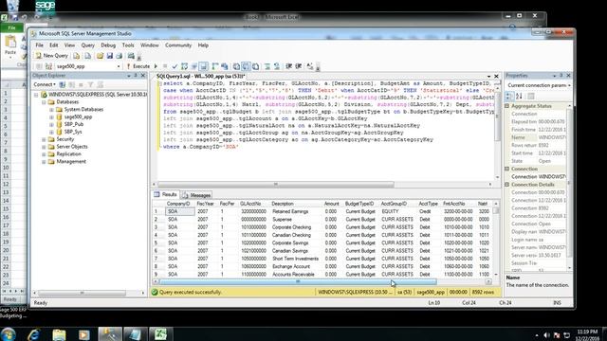Expand the Security folder node
The image size is (607, 341).
click(44, 139)
